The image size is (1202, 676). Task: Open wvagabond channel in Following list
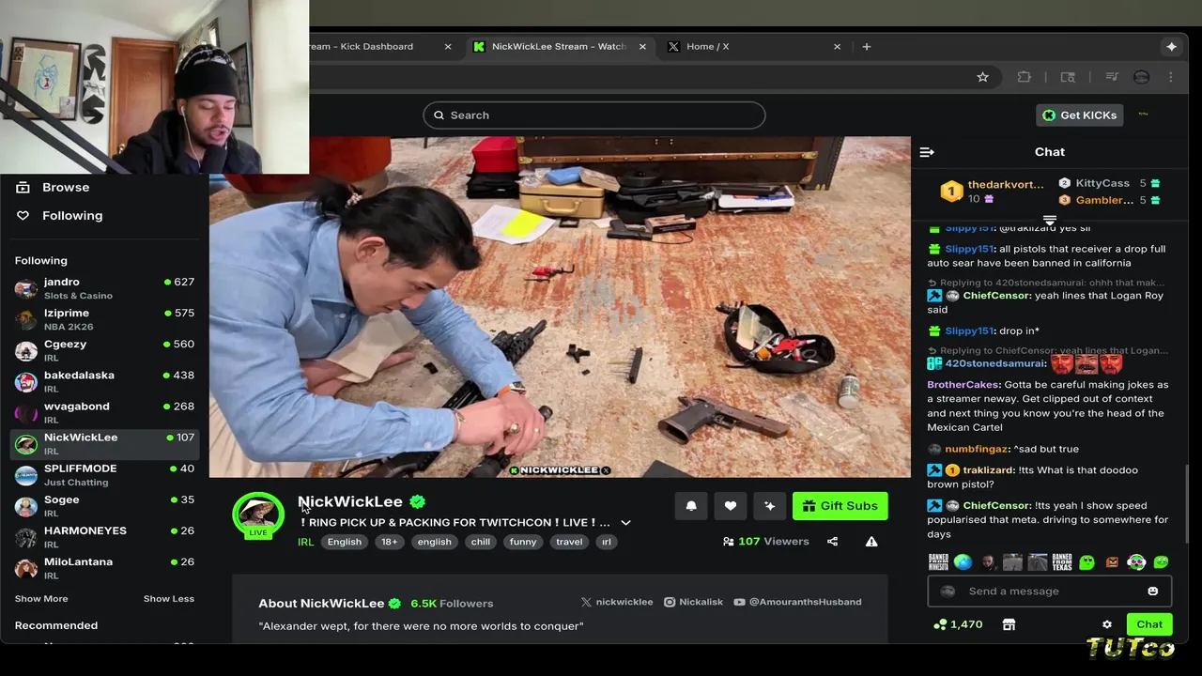tap(104, 412)
